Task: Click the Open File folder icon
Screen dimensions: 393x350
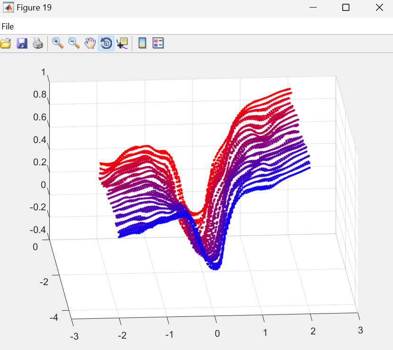Action: coord(5,44)
